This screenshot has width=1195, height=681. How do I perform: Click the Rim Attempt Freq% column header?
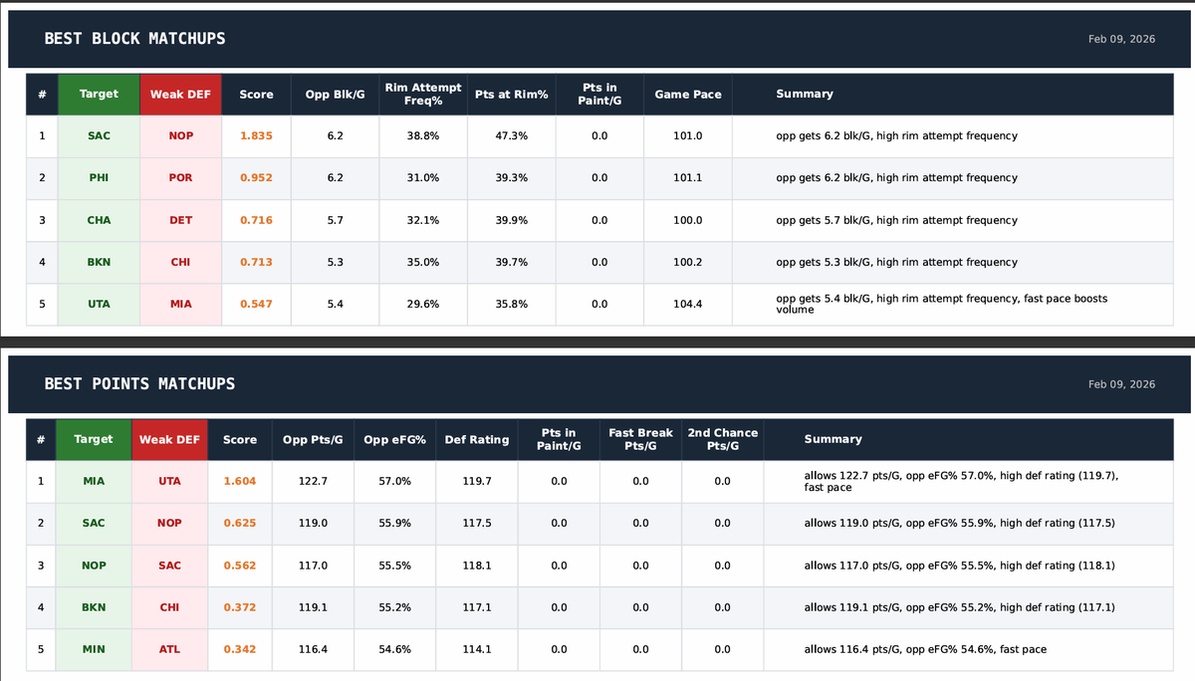[423, 95]
